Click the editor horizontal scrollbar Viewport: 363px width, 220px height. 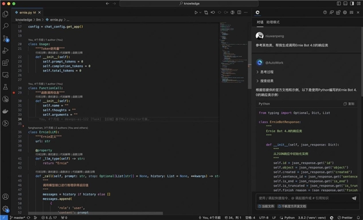[95, 213]
